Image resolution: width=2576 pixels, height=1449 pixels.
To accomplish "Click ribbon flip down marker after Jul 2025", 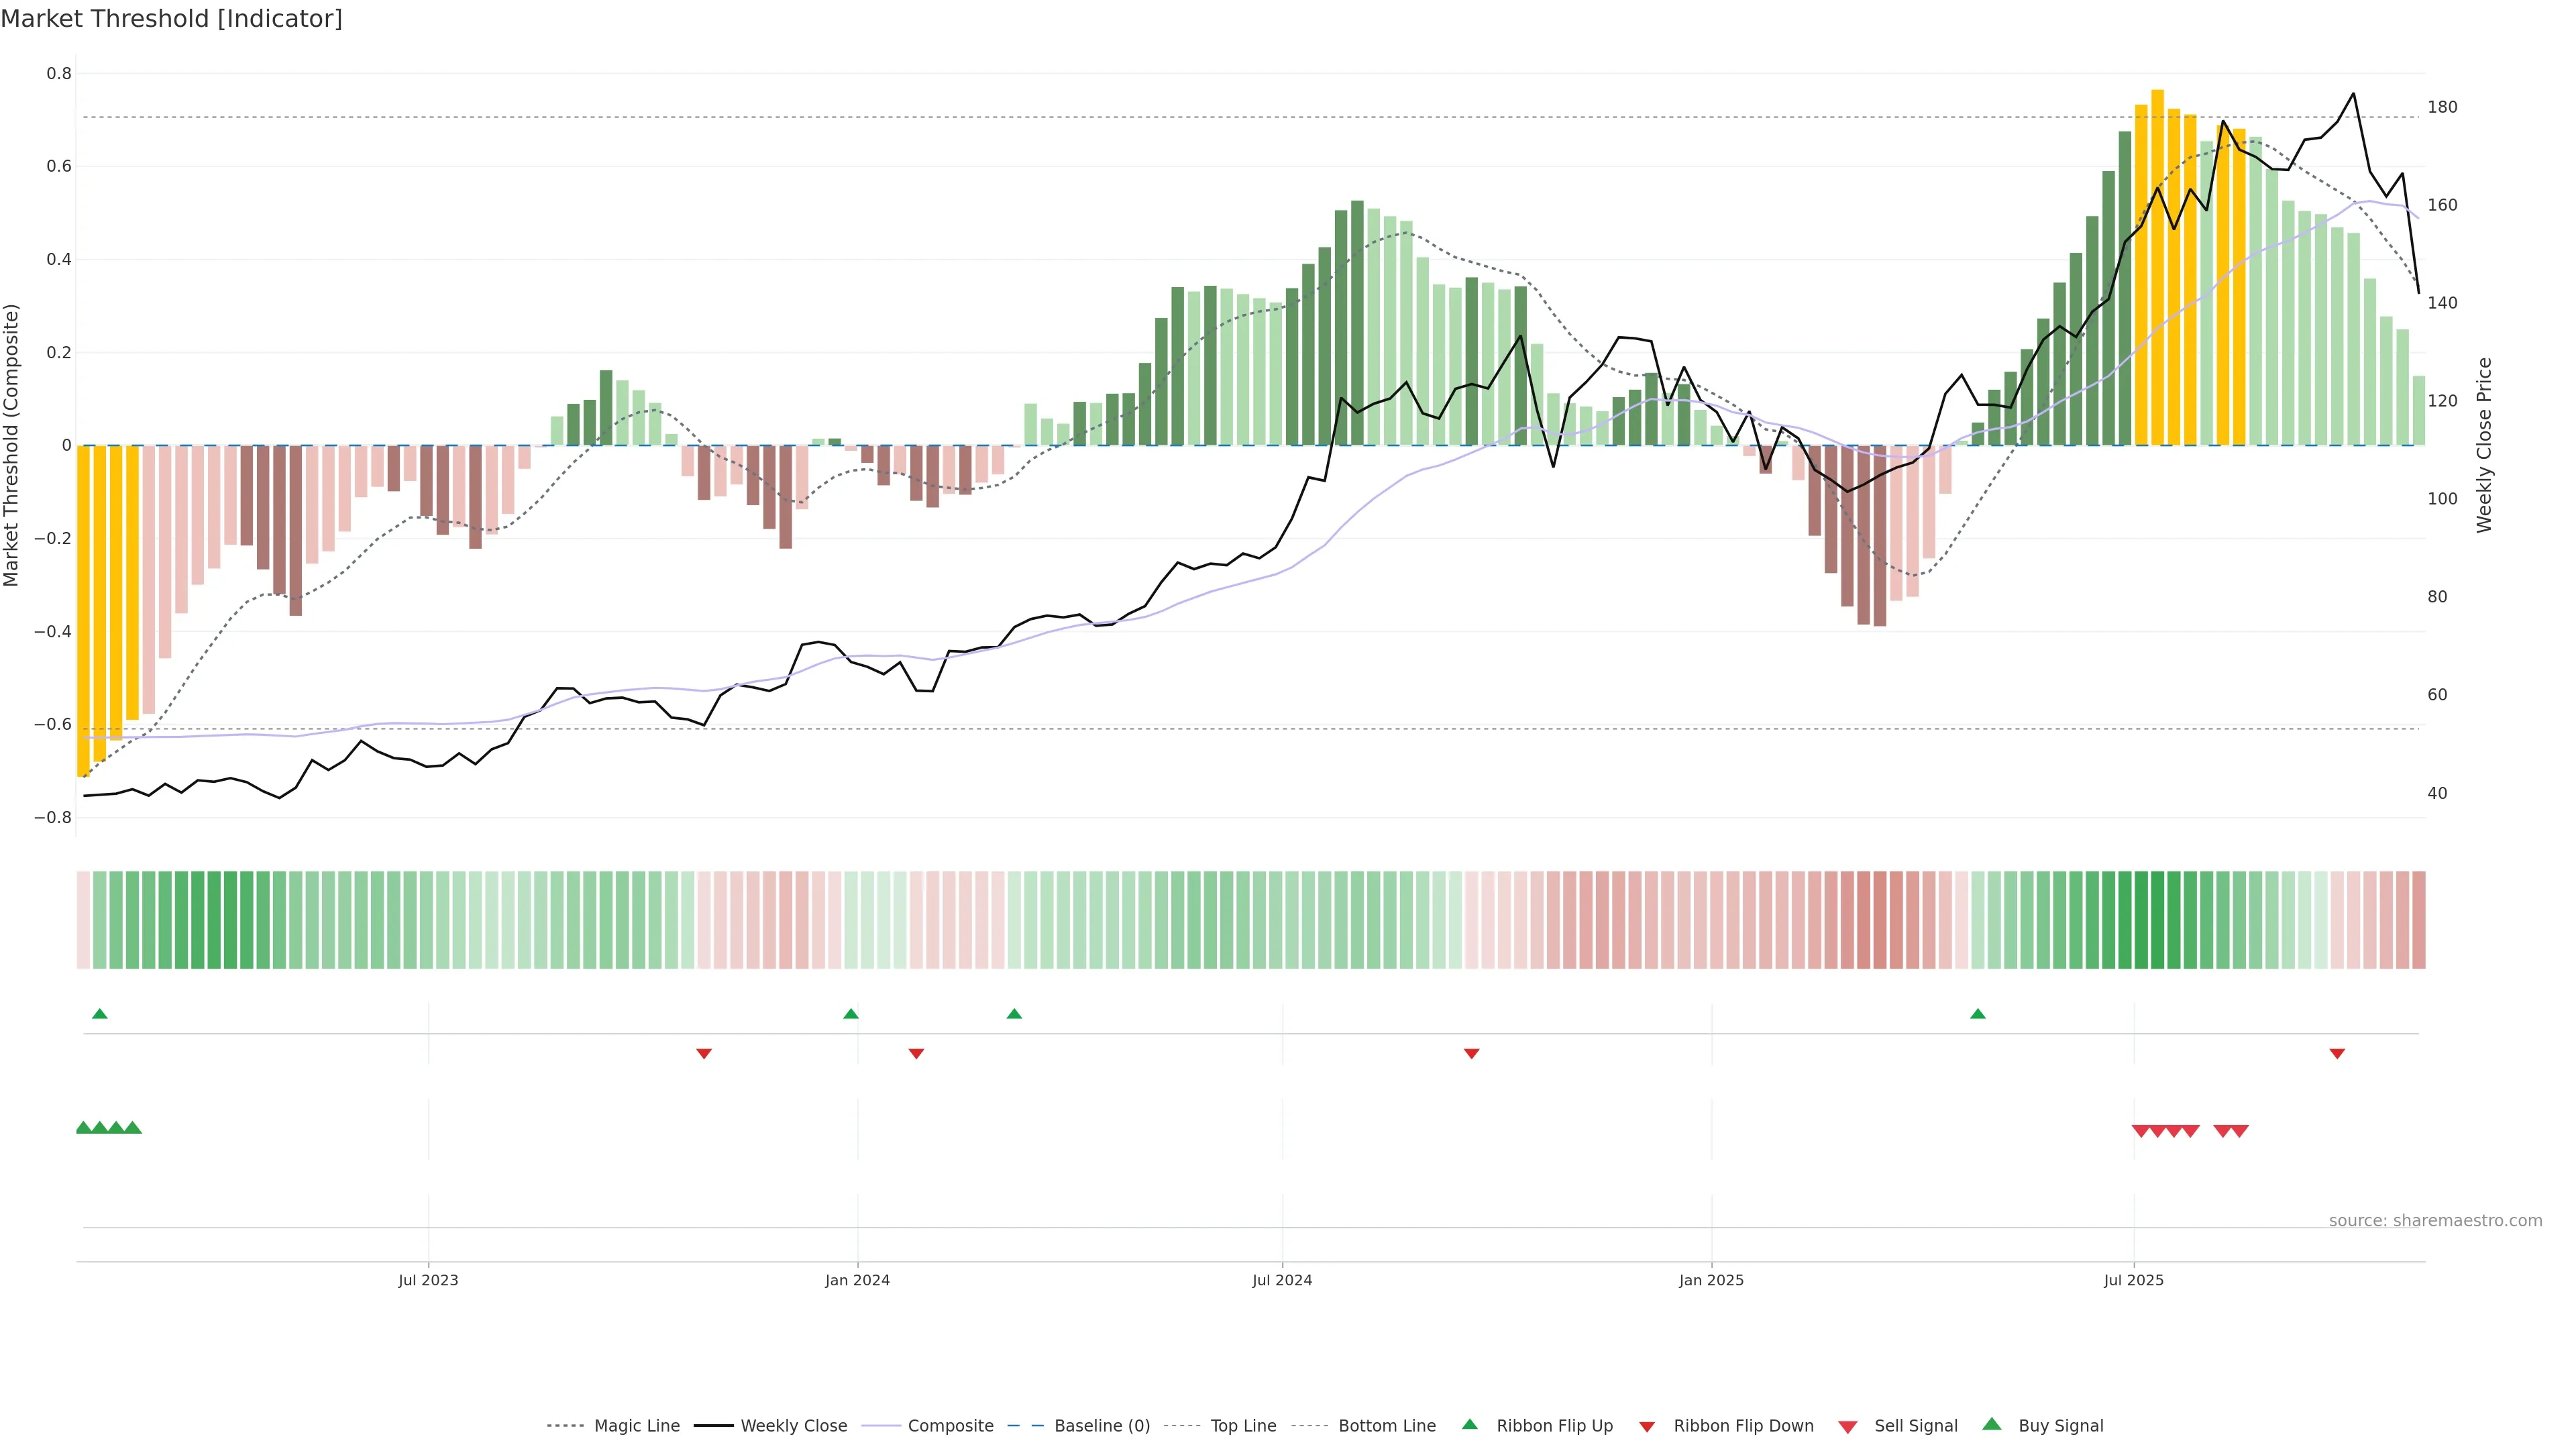I will coord(2337,1053).
